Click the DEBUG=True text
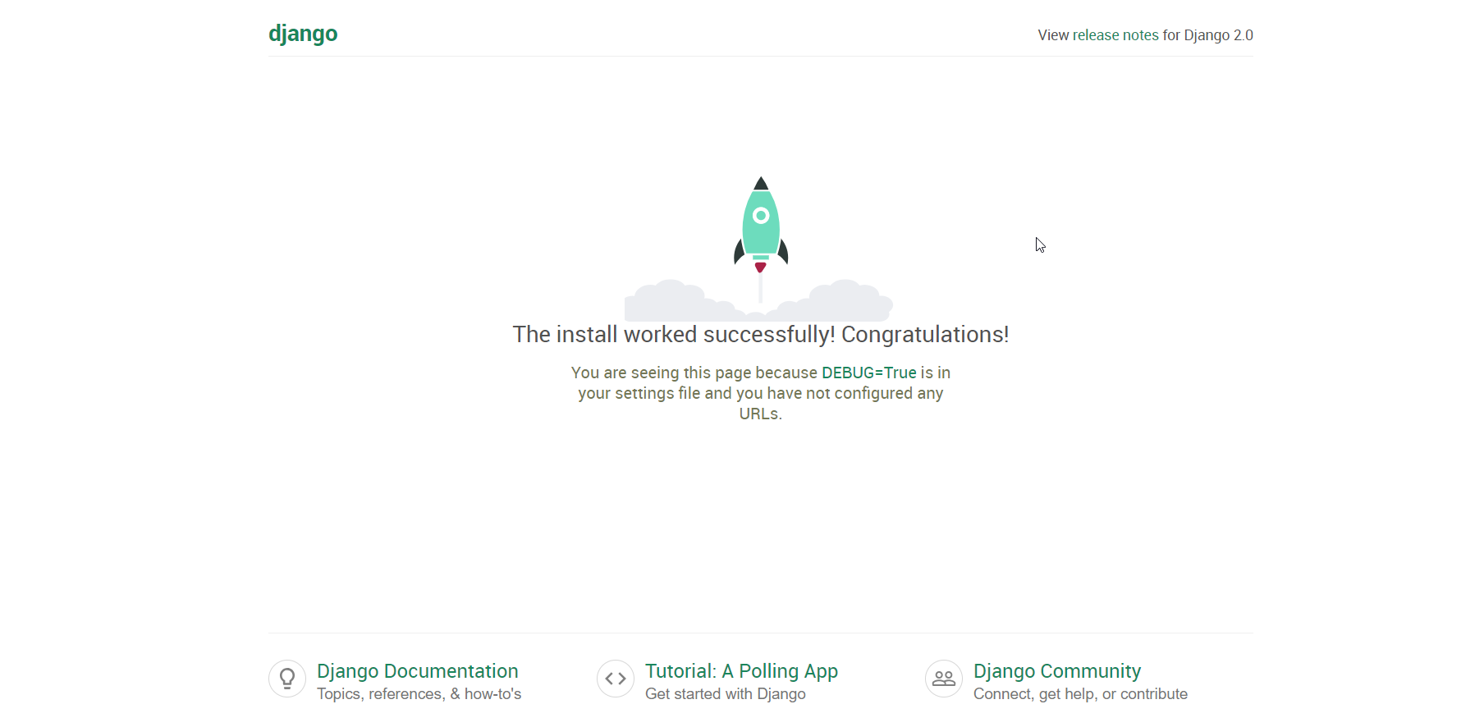 (x=869, y=373)
